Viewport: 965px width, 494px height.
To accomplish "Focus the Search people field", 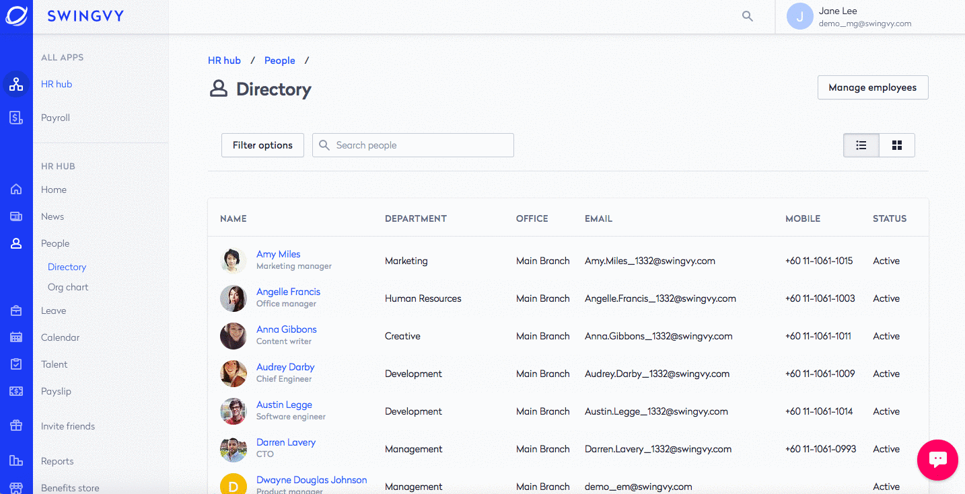I will [413, 145].
